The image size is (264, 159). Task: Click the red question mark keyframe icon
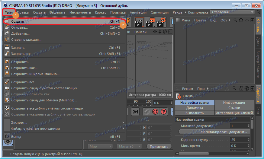tap(164, 111)
